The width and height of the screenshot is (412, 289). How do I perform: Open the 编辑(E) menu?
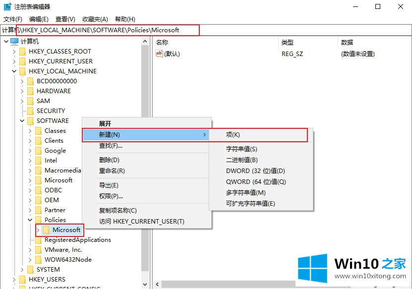(x=39, y=19)
